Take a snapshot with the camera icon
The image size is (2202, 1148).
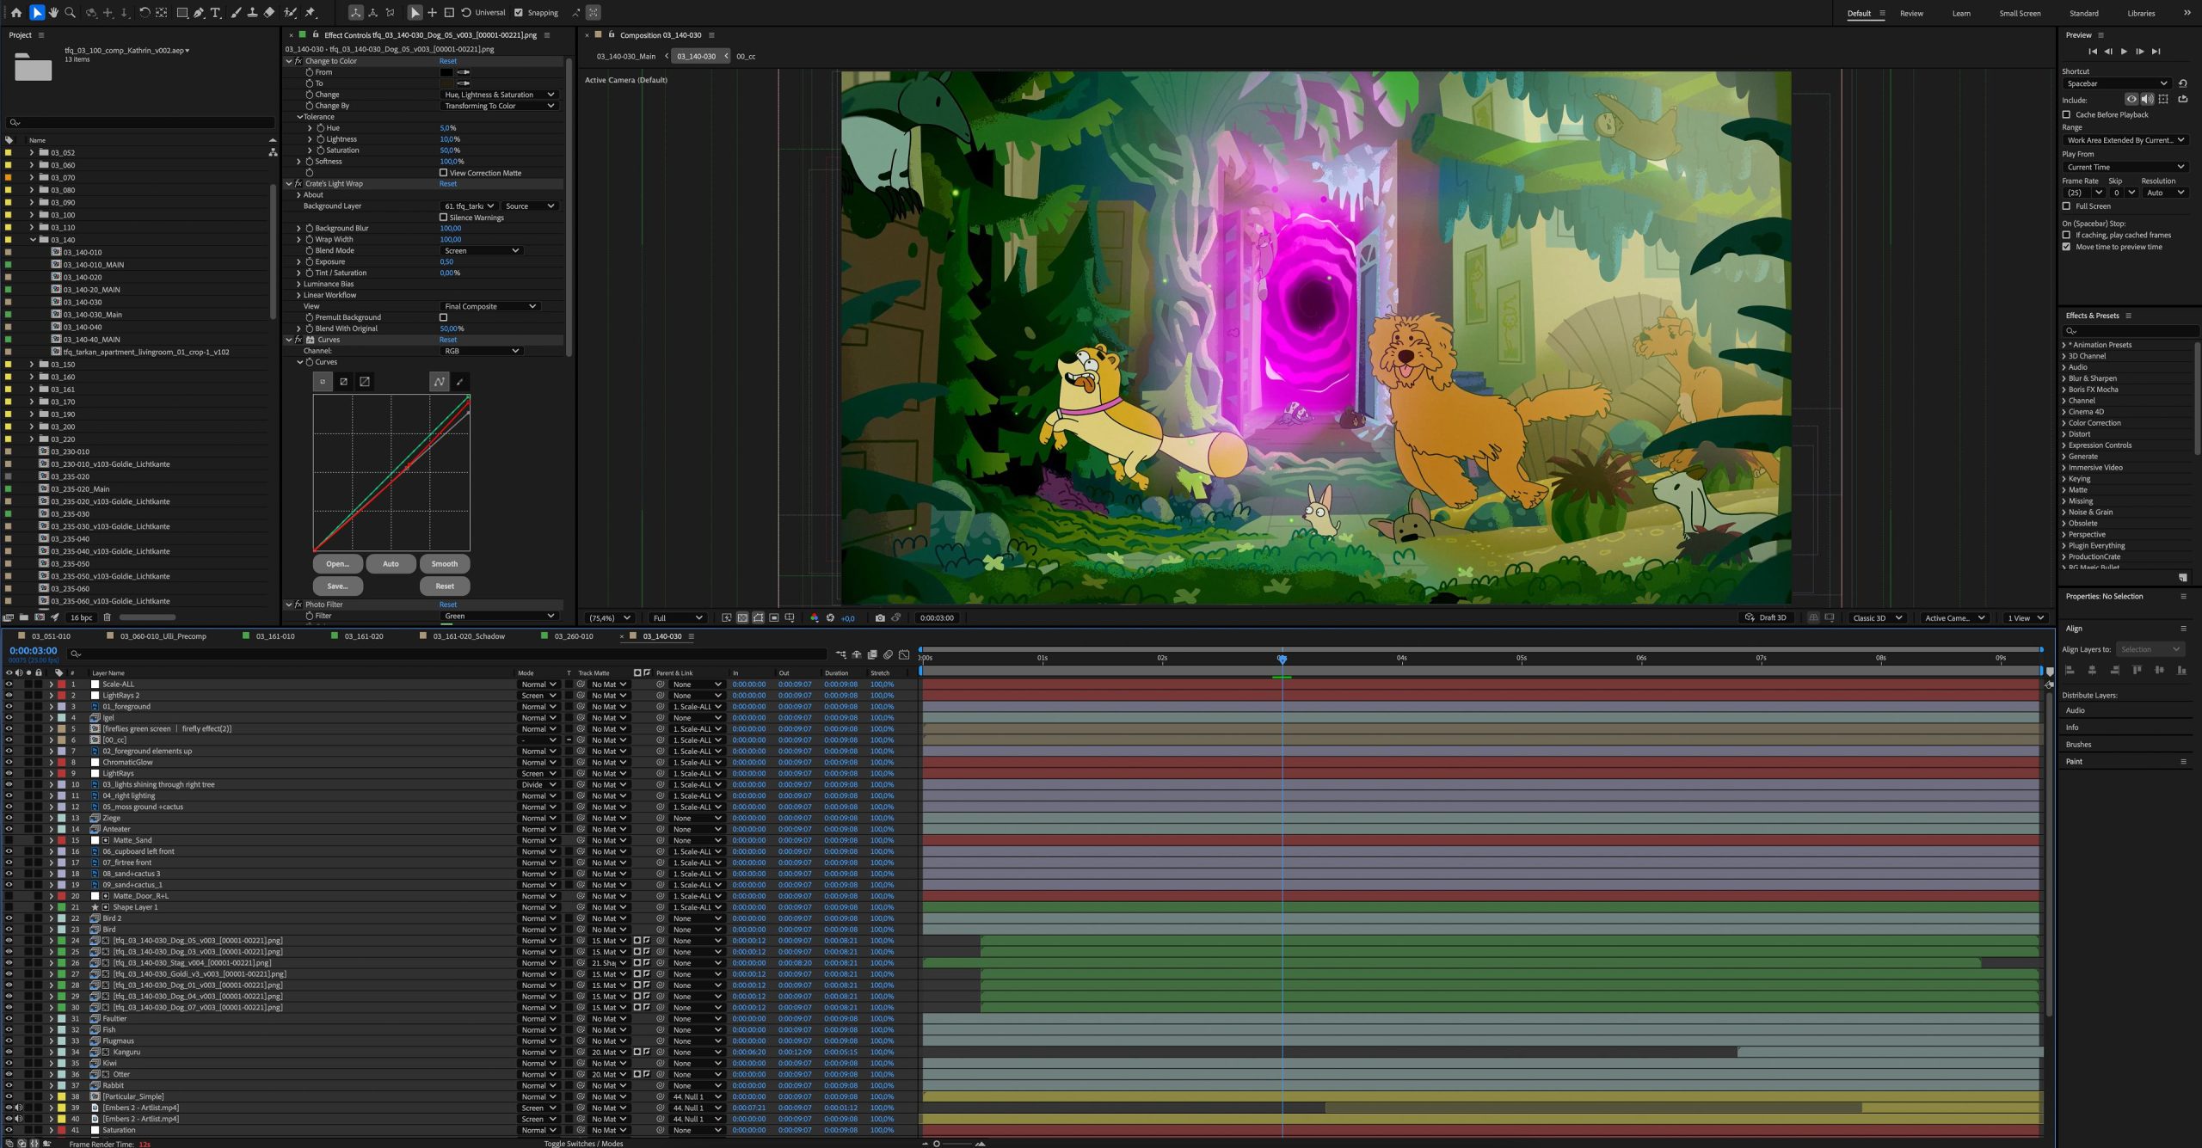click(880, 617)
